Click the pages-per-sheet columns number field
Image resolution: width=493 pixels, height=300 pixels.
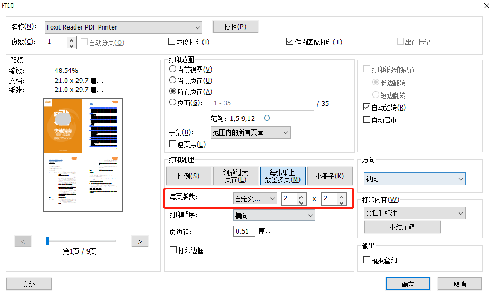289,199
